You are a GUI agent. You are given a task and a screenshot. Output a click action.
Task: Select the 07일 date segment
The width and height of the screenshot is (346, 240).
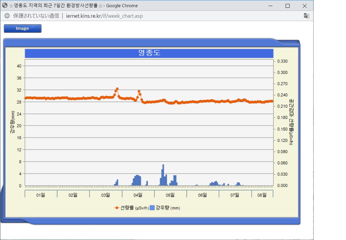[x=235, y=195]
